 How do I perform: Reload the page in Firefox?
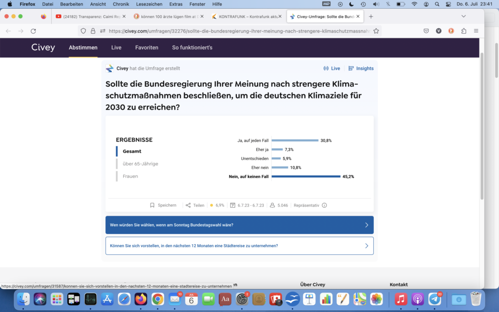pos(33,31)
